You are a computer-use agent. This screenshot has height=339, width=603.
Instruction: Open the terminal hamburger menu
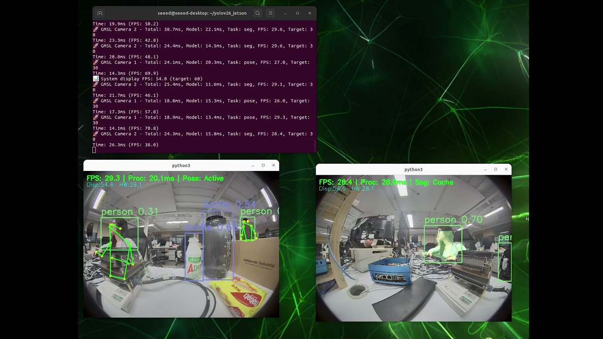(270, 13)
